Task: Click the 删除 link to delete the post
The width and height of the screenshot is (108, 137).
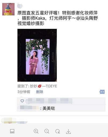Action: [40, 92]
